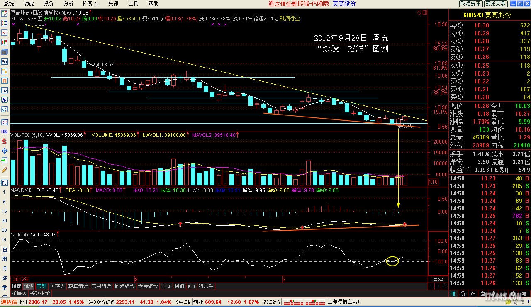Click the quote list icon in left sidebar

pyautogui.click(x=5, y=23)
